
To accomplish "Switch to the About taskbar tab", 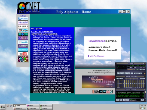I will click(33, 106).
